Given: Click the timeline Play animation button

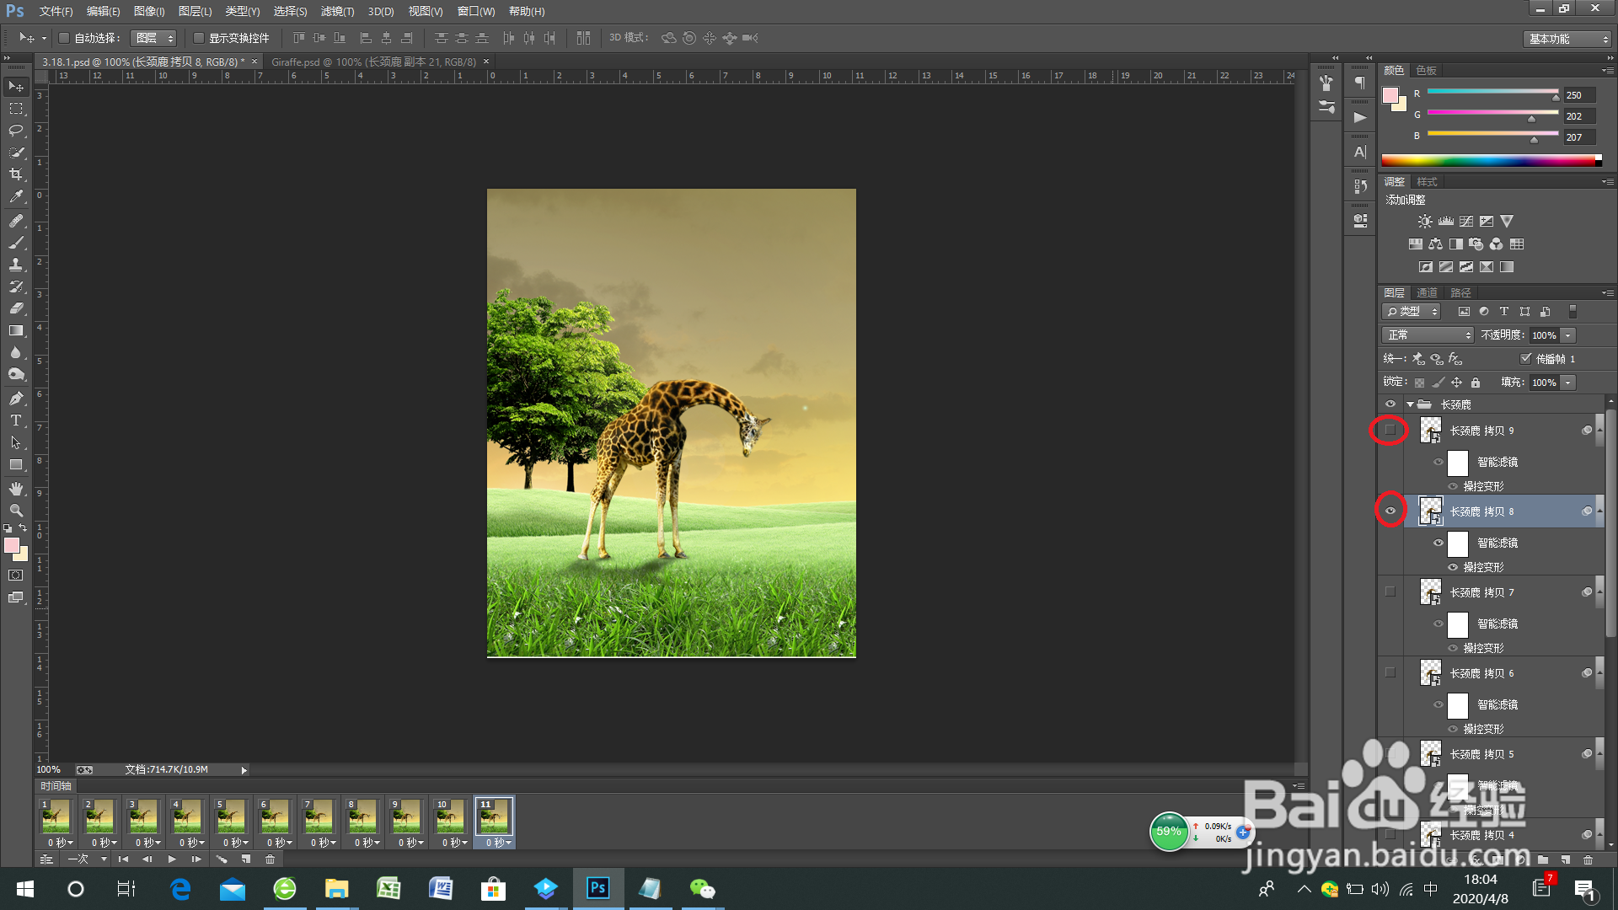Looking at the screenshot, I should 172,859.
